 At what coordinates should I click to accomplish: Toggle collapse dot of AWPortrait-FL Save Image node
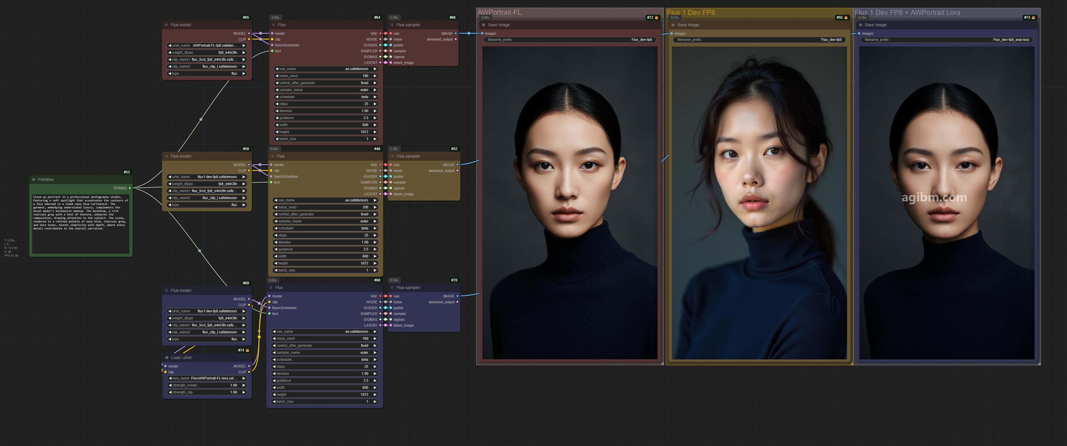click(483, 25)
